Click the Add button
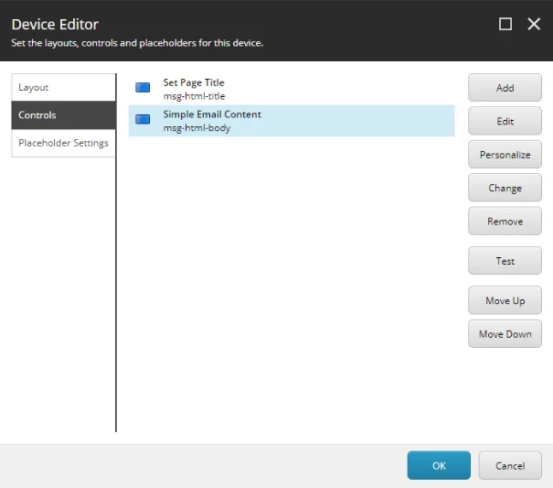 click(x=505, y=88)
